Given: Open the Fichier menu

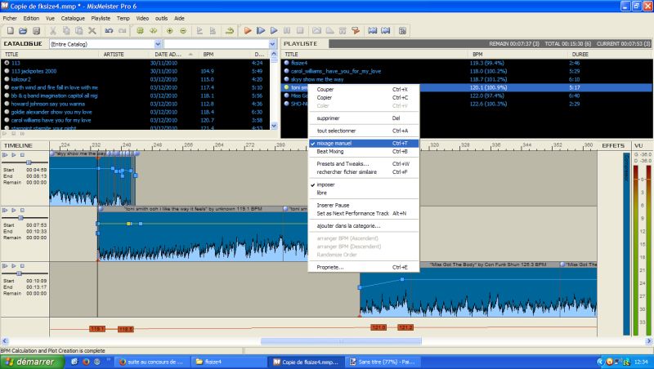Looking at the screenshot, I should click(10, 18).
